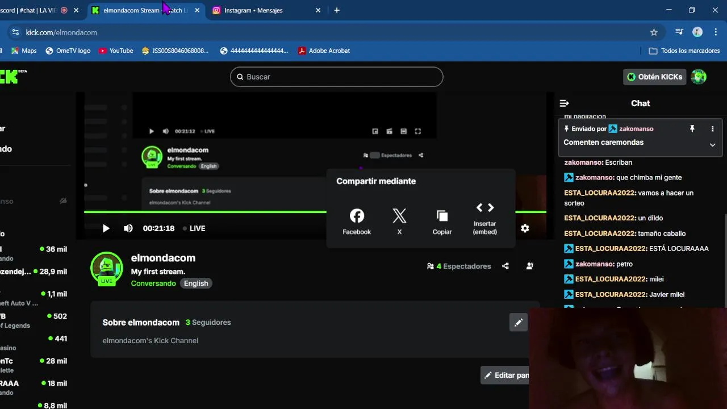The width and height of the screenshot is (727, 409).
Task: Open the OmeTV logo bookmark
Action: point(68,51)
